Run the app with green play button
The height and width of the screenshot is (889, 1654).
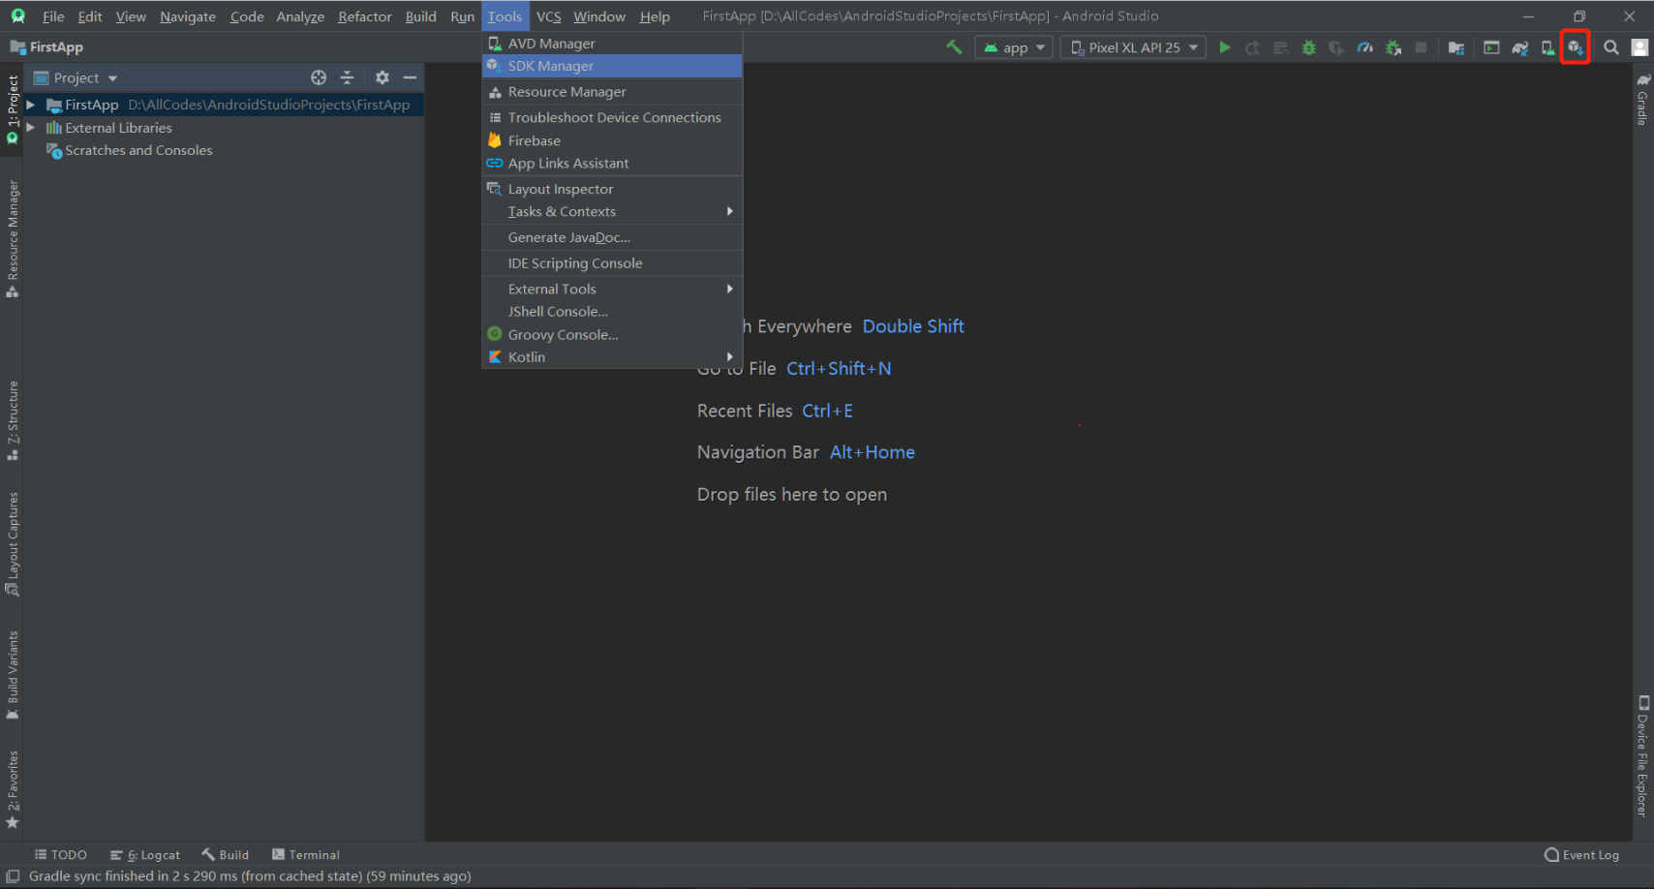[x=1225, y=47]
